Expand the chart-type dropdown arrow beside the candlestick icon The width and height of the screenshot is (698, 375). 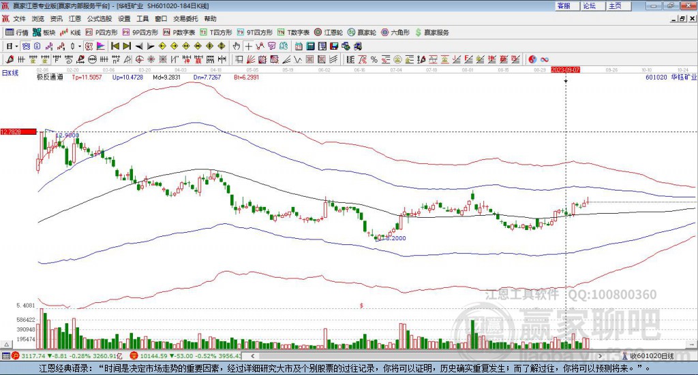click(x=79, y=46)
